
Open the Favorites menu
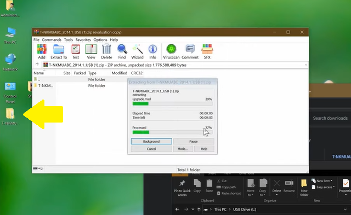pyautogui.click(x=83, y=40)
